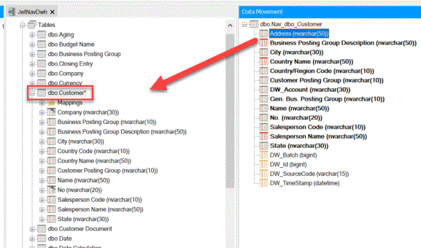Select Salesperson Code in Data Movement
This screenshot has width=421, height=248.
pyautogui.click(x=318, y=127)
